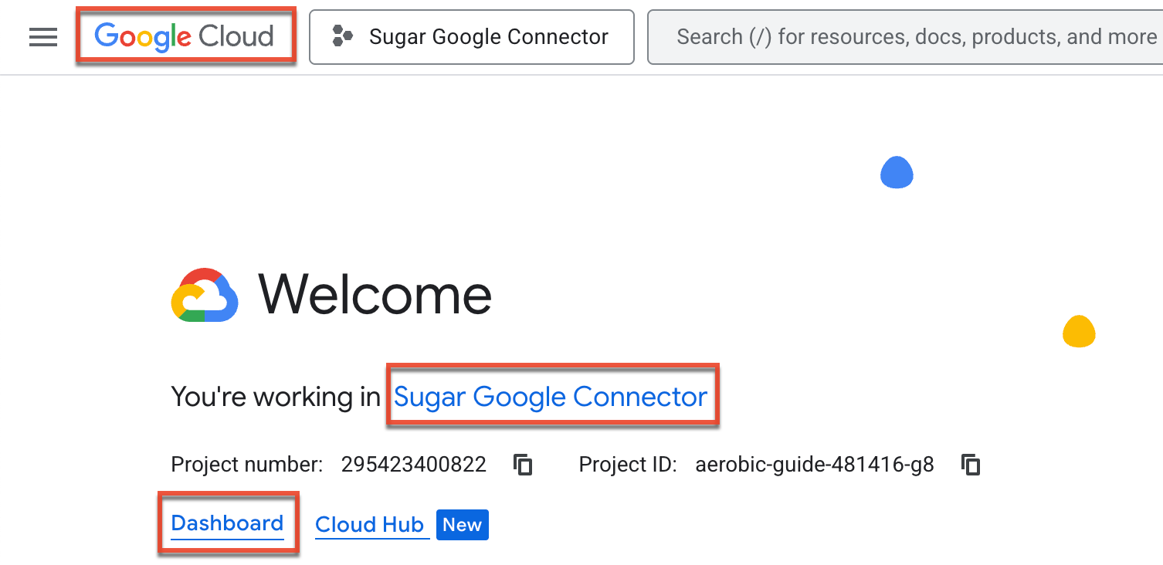1163x565 pixels.
Task: Click the hexagon project icon in project picker
Action: pyautogui.click(x=342, y=36)
